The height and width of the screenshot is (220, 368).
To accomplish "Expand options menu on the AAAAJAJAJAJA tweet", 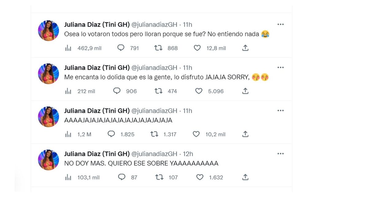I will [280, 111].
